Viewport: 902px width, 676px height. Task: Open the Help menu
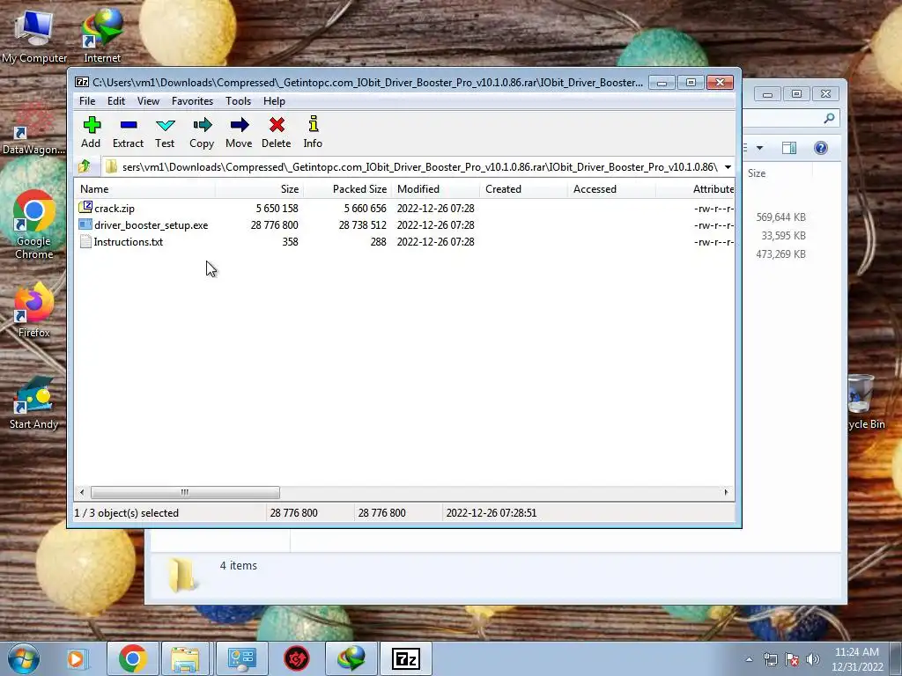tap(275, 101)
